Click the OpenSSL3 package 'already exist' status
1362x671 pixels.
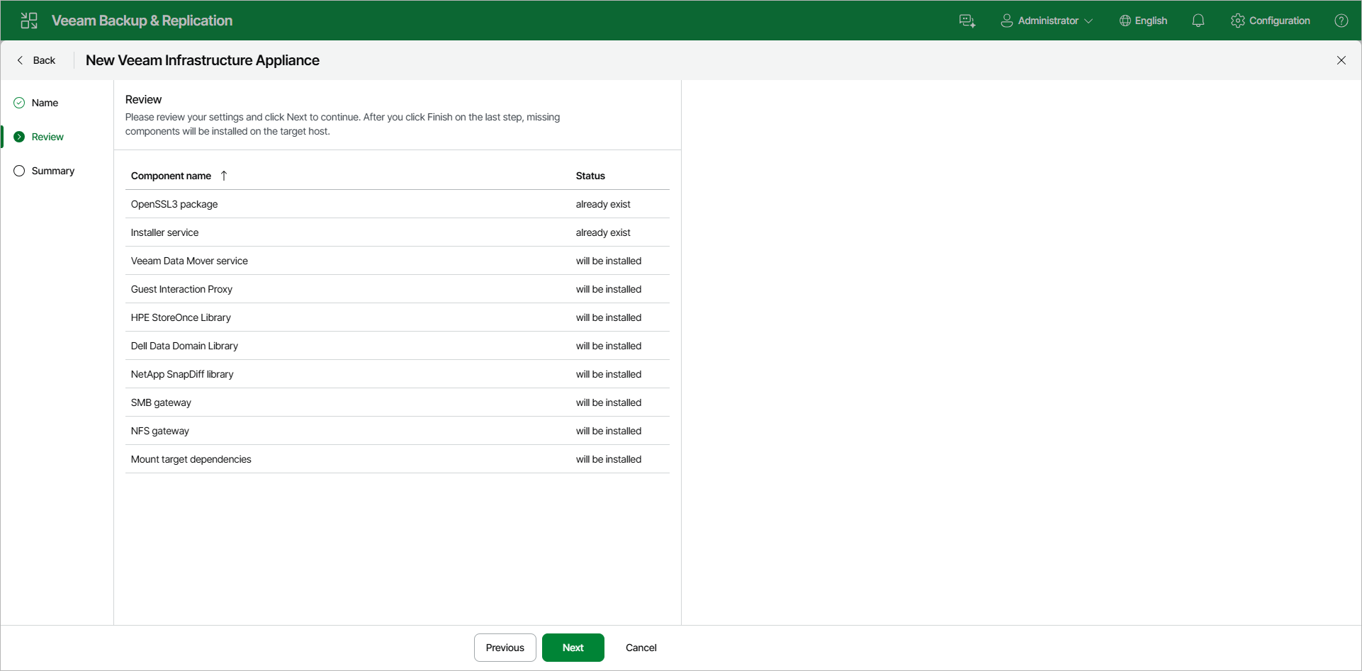[x=603, y=204]
